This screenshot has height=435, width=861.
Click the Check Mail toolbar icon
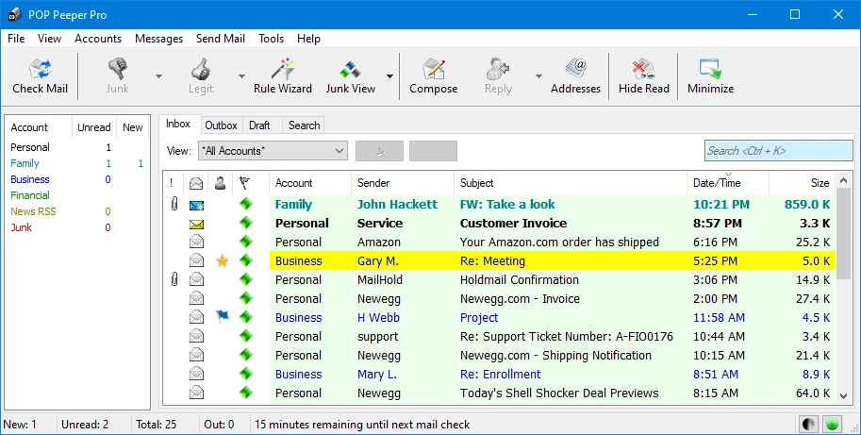tap(41, 70)
